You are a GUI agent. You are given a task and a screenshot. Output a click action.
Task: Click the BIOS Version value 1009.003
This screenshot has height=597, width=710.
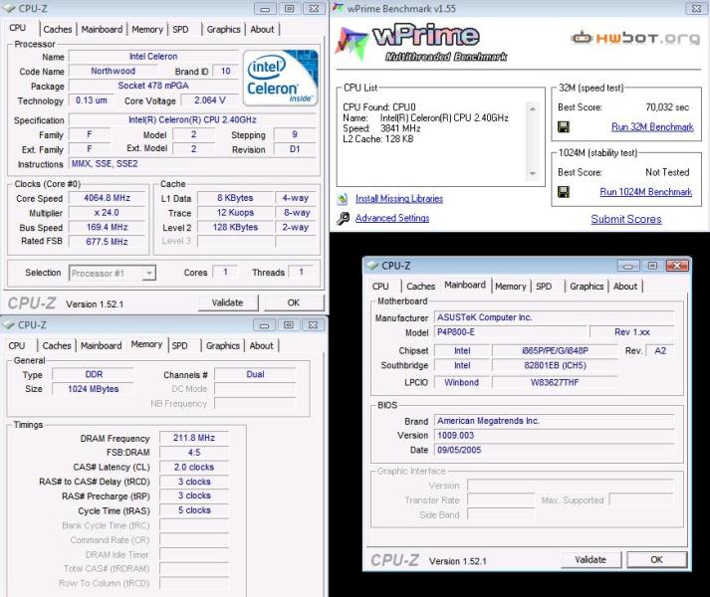555,436
